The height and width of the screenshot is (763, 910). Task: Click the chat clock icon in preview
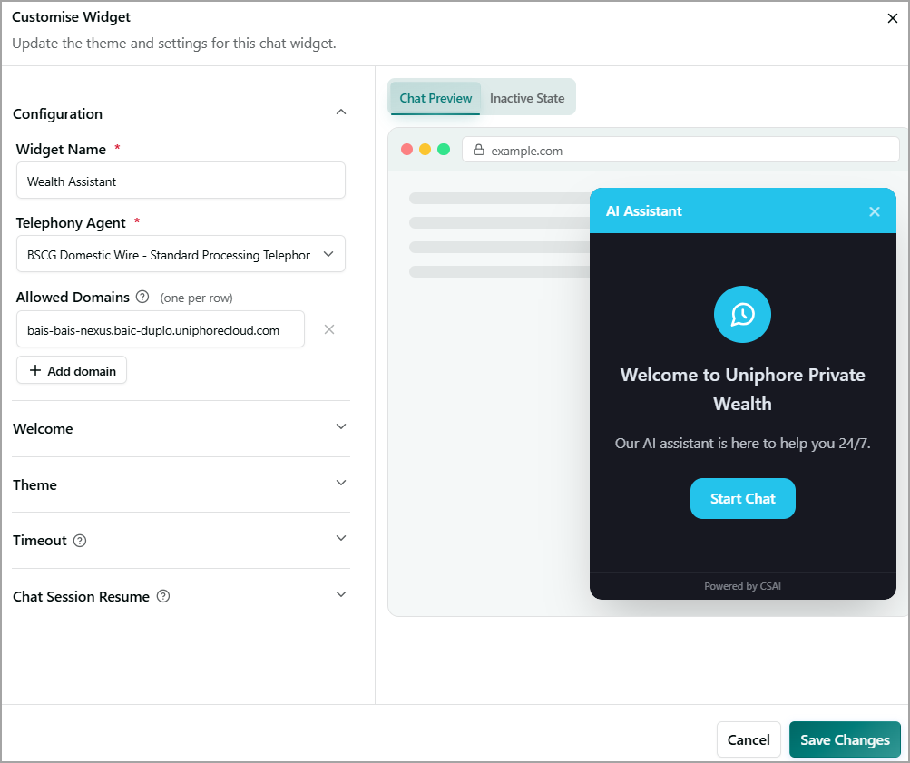coord(742,315)
